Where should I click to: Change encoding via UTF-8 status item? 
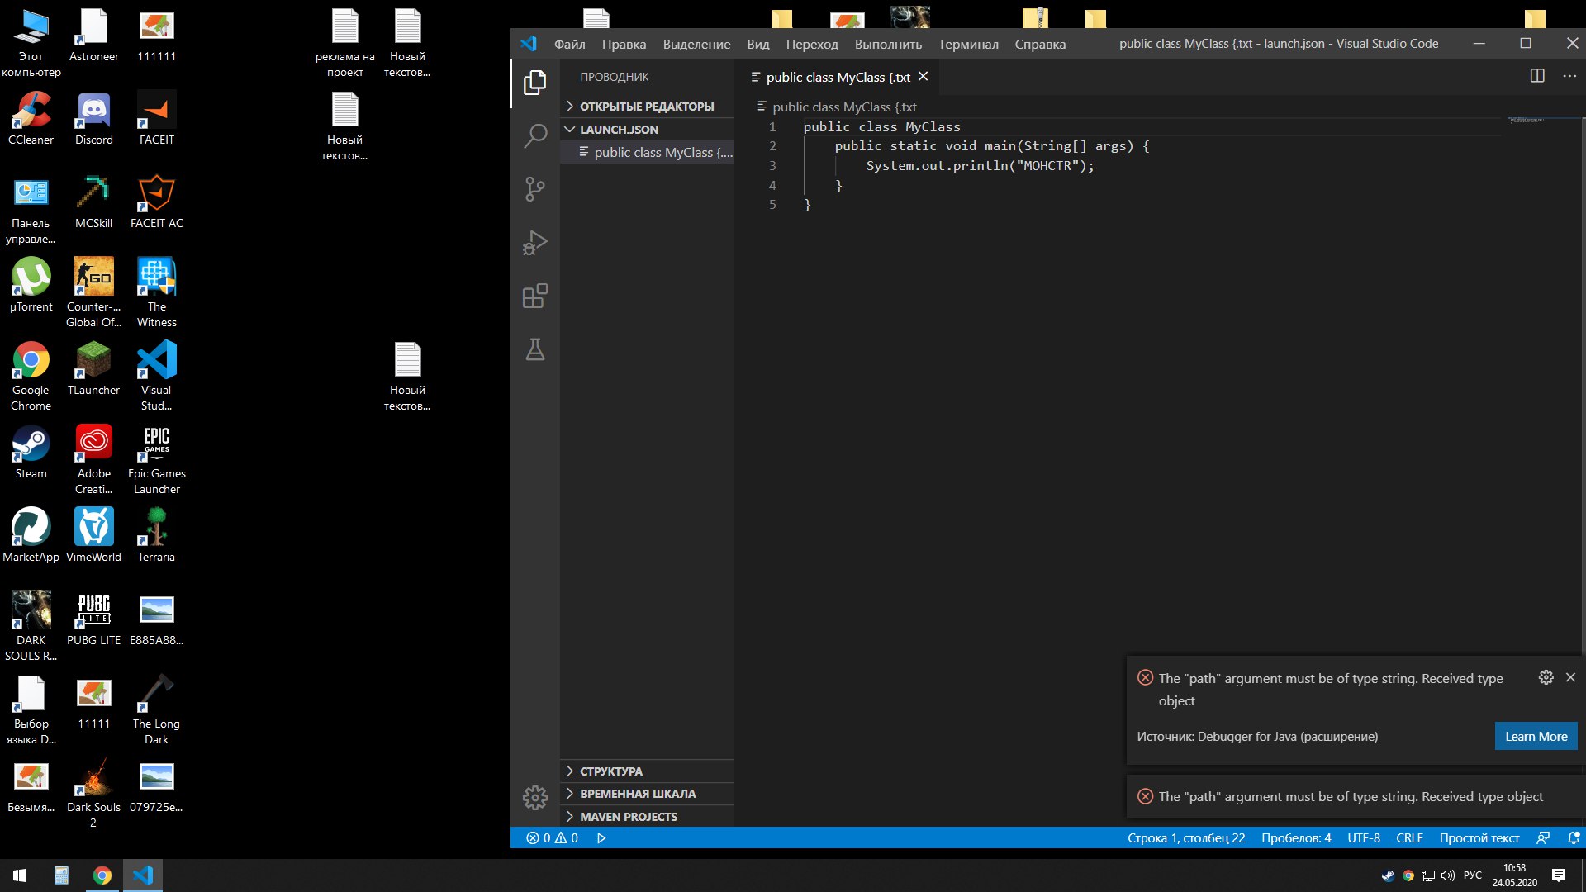pos(1364,837)
